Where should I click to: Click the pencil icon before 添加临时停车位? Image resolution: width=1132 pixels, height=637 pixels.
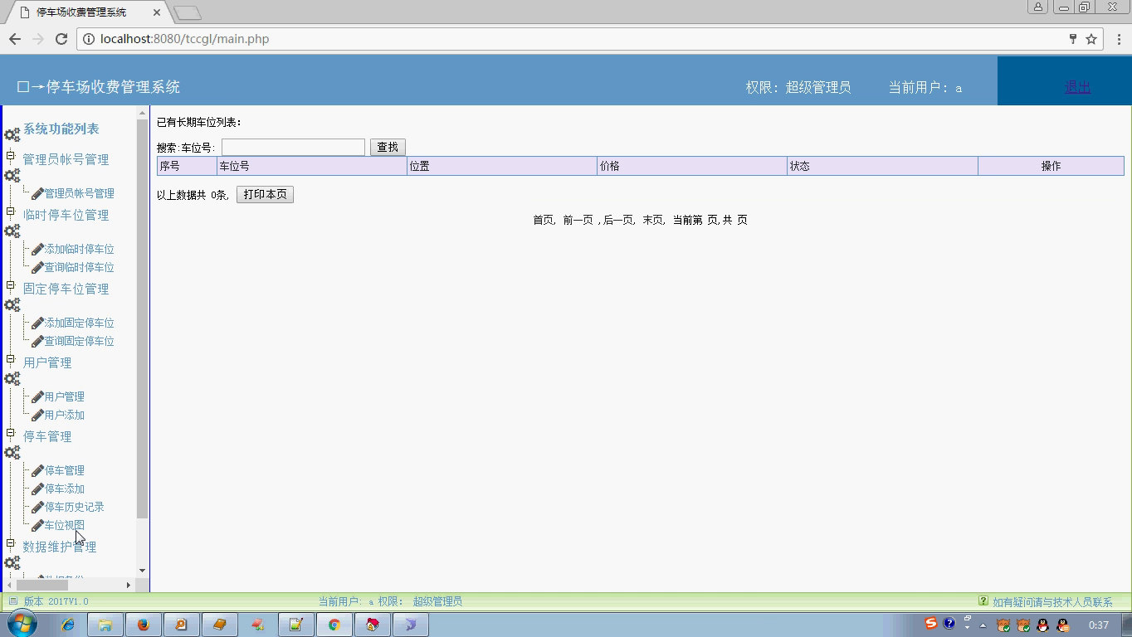coord(37,249)
